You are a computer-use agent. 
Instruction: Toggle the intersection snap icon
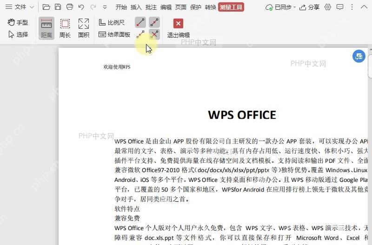(x=154, y=34)
